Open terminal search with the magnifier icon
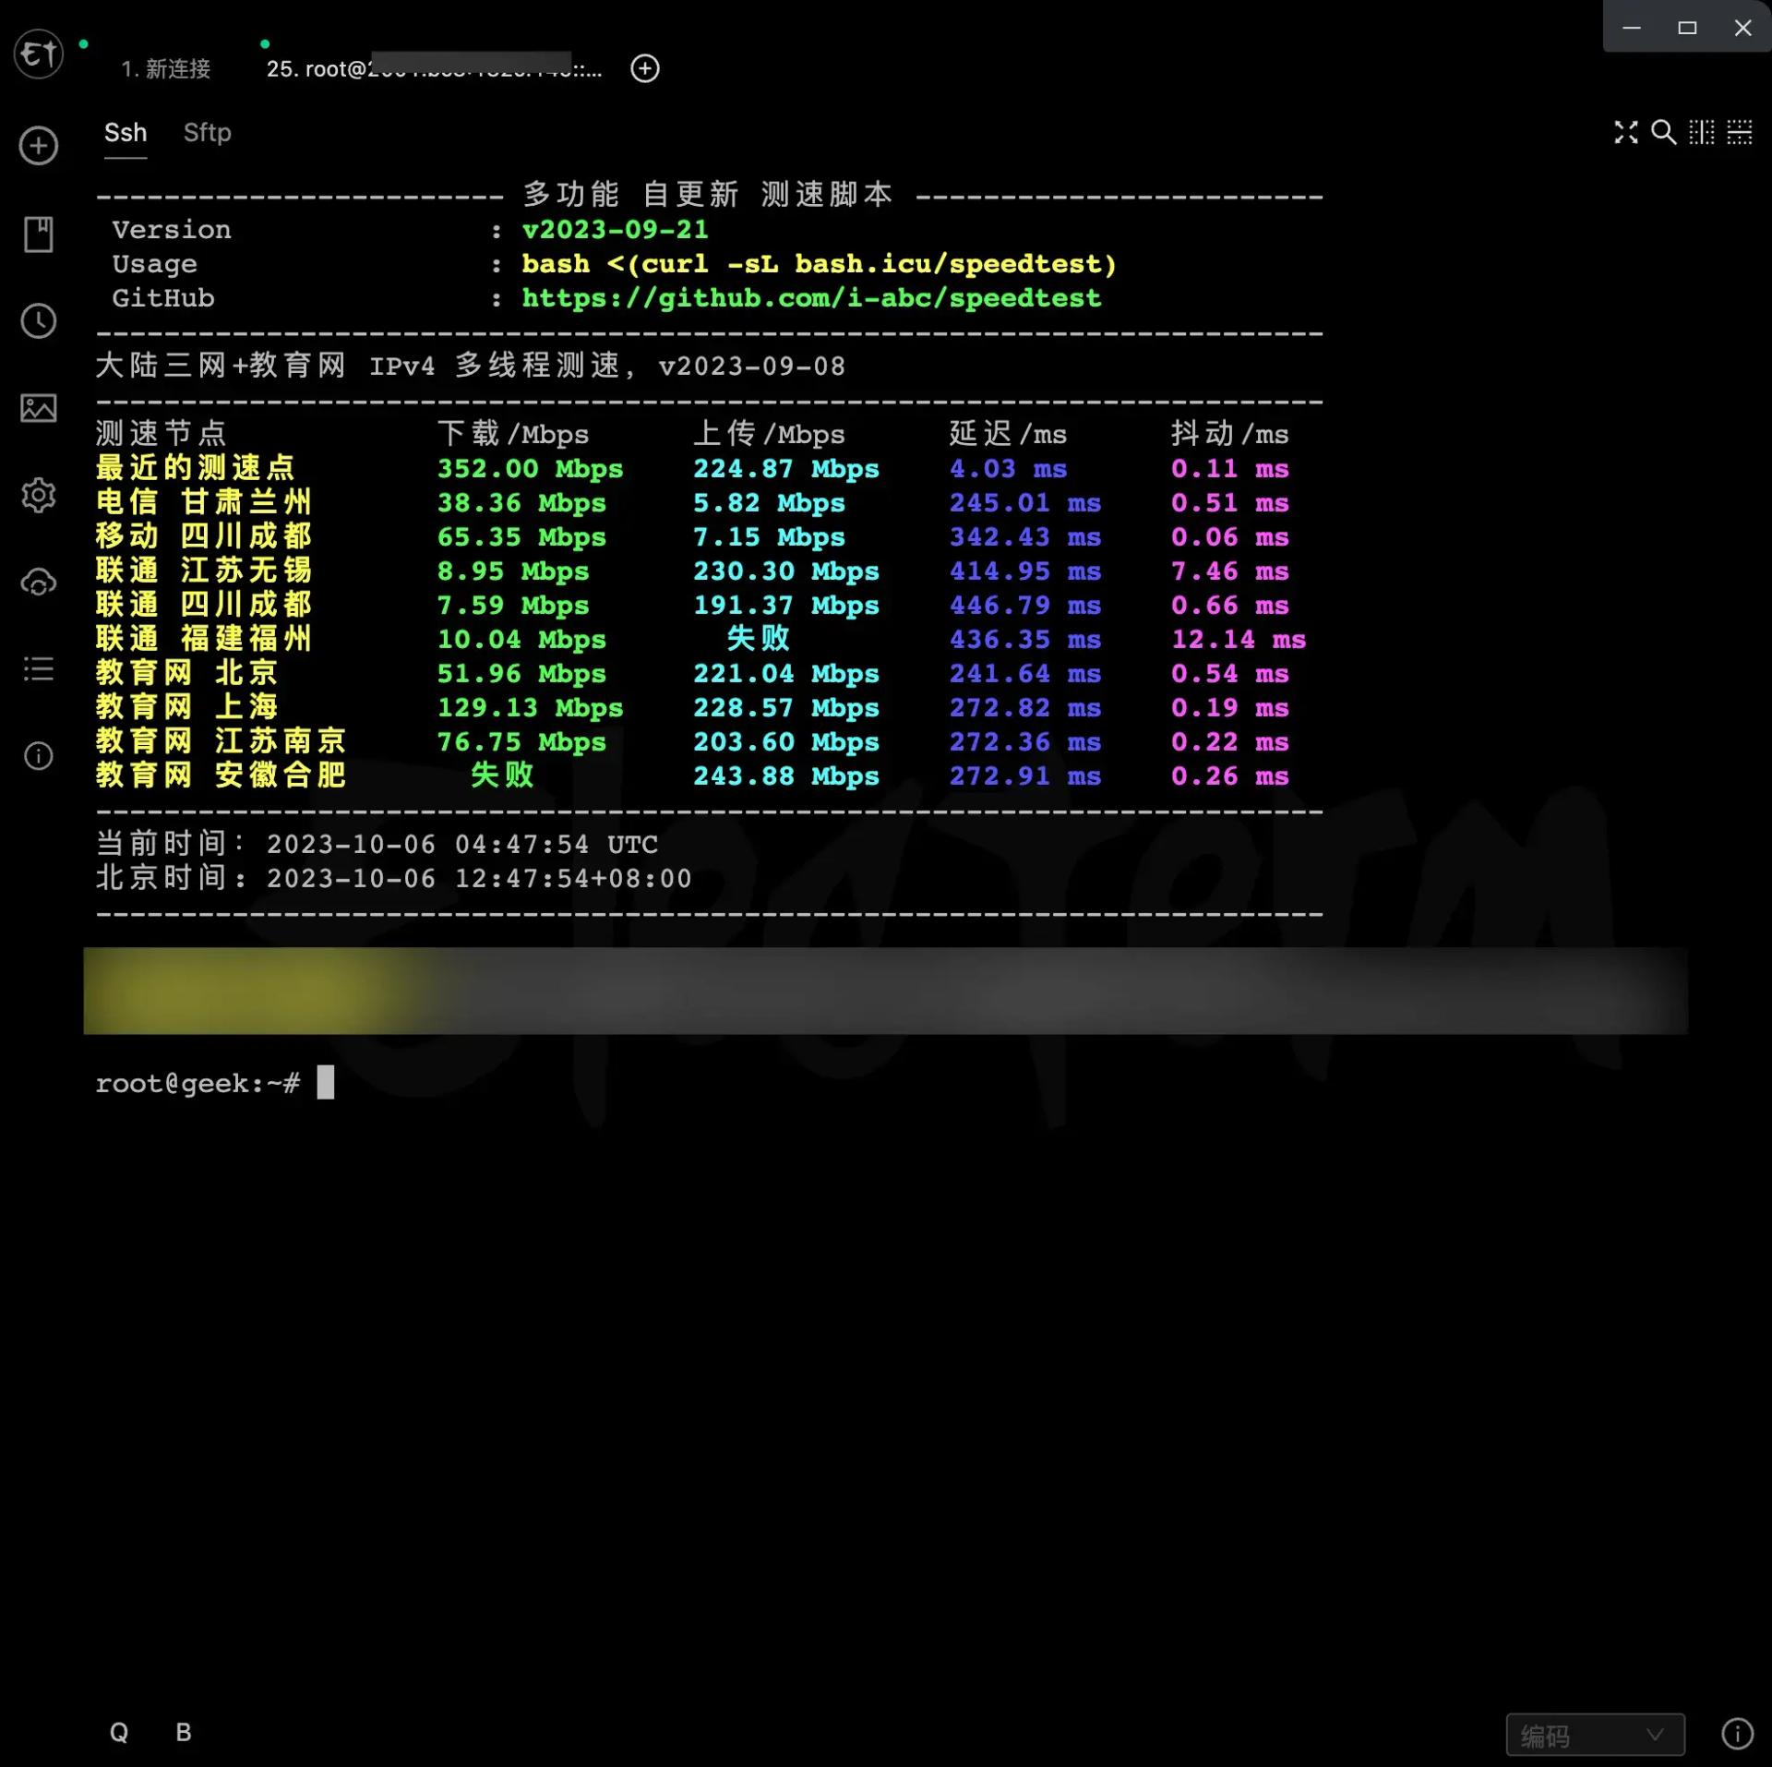1772x1767 pixels. 1663,133
